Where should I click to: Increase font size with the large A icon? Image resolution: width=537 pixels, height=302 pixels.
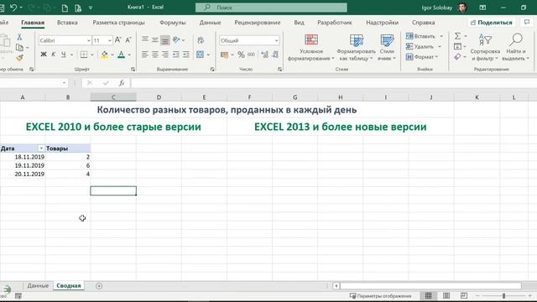coord(117,40)
